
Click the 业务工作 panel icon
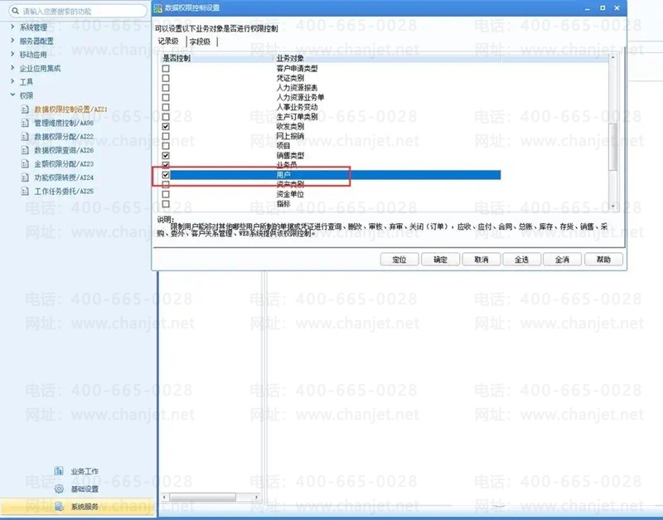coord(59,471)
